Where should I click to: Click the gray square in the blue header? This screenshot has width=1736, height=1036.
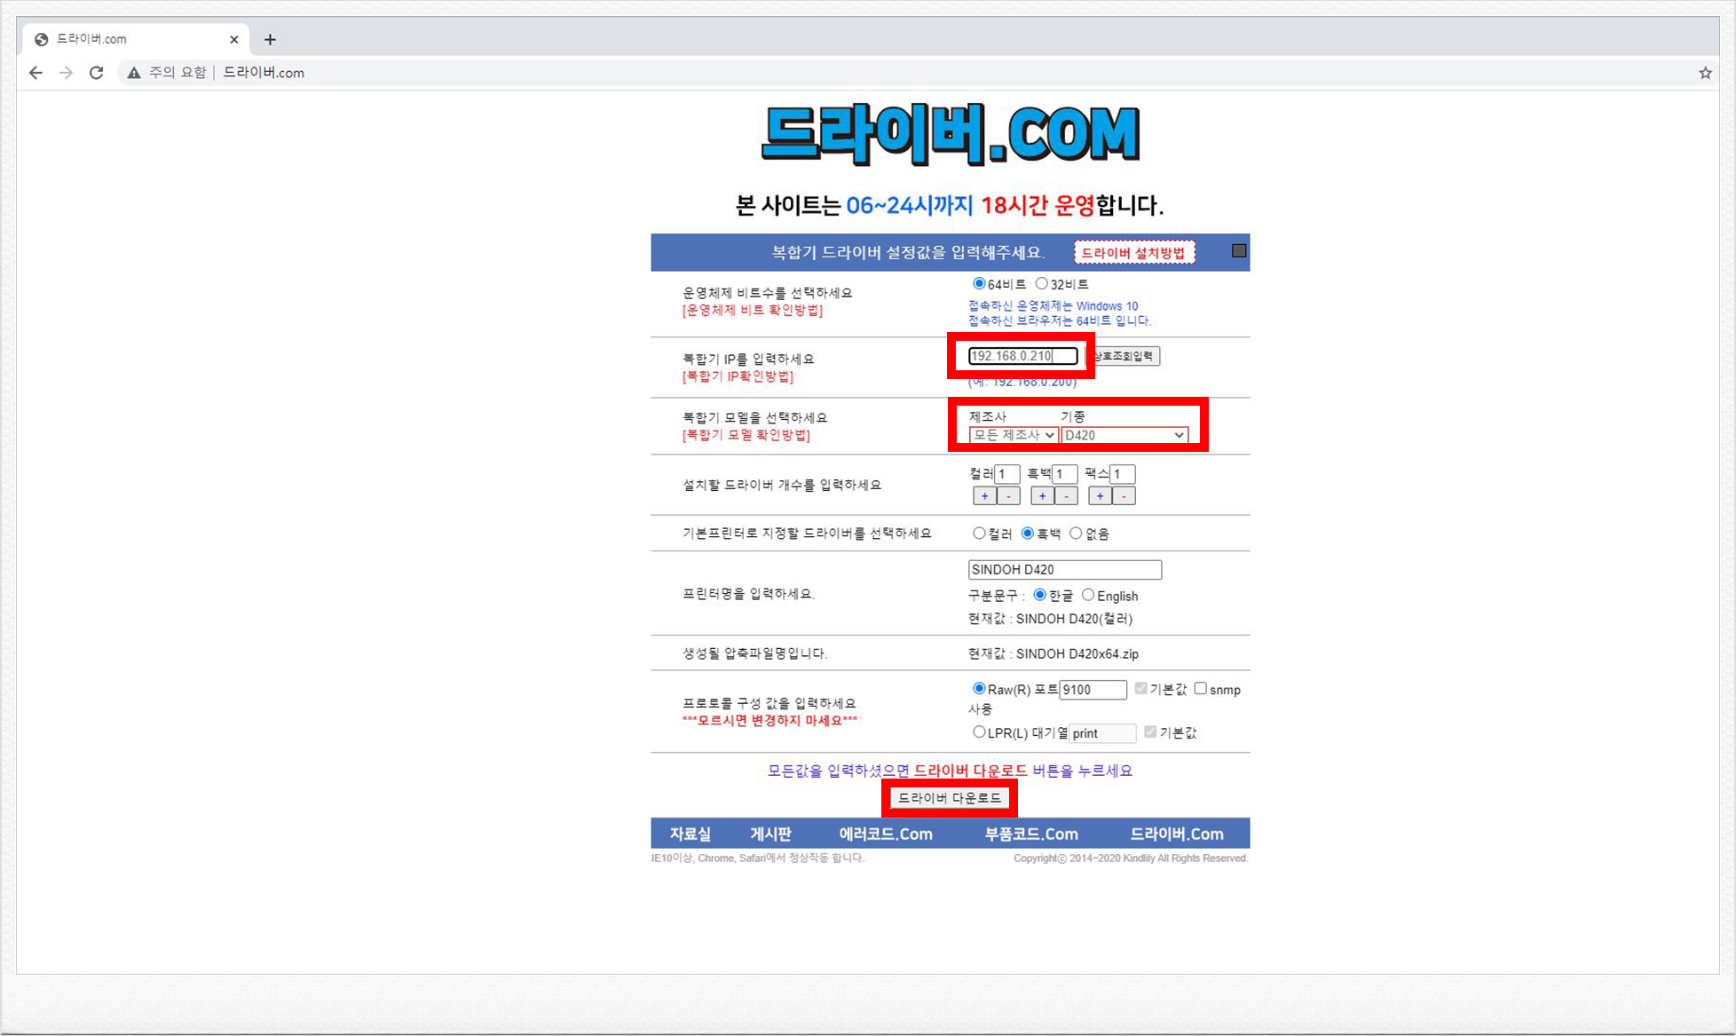tap(1239, 251)
